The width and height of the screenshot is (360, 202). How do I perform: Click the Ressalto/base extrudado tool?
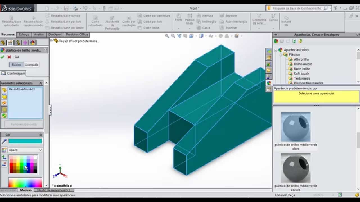pyautogui.click(x=12, y=21)
